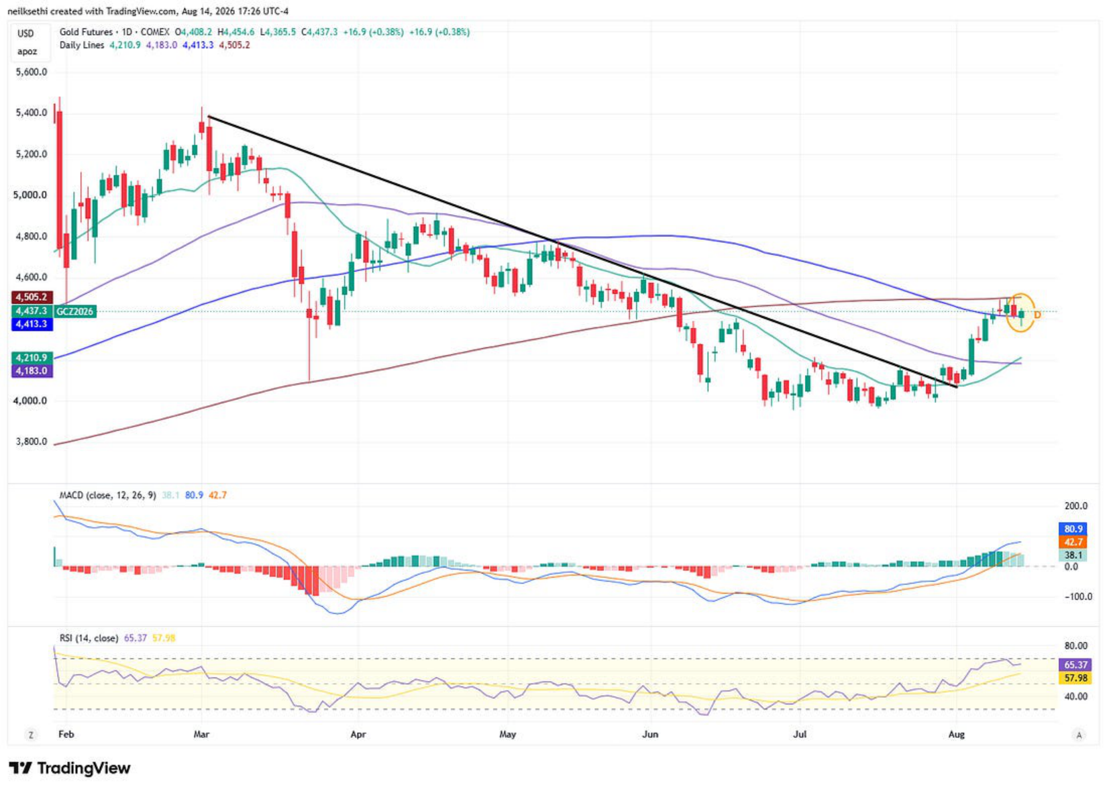Screen dimensions: 1107x791
Task: Click the green 4,437.3 last price tag
Action: (32, 311)
